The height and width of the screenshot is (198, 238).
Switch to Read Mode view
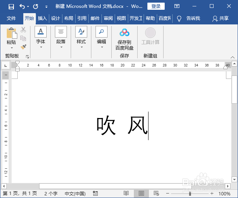[x=126, y=193]
